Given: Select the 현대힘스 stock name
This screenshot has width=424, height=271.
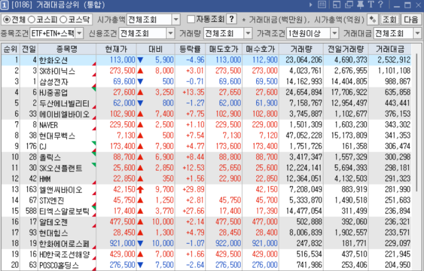Looking at the screenshot, I should [54, 233].
